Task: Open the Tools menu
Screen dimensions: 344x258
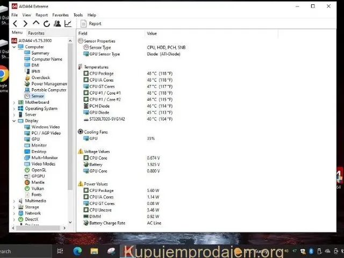Action: (x=78, y=15)
